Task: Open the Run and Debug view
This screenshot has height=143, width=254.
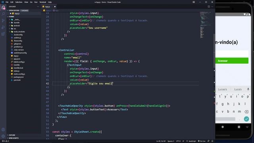Action: (3, 27)
